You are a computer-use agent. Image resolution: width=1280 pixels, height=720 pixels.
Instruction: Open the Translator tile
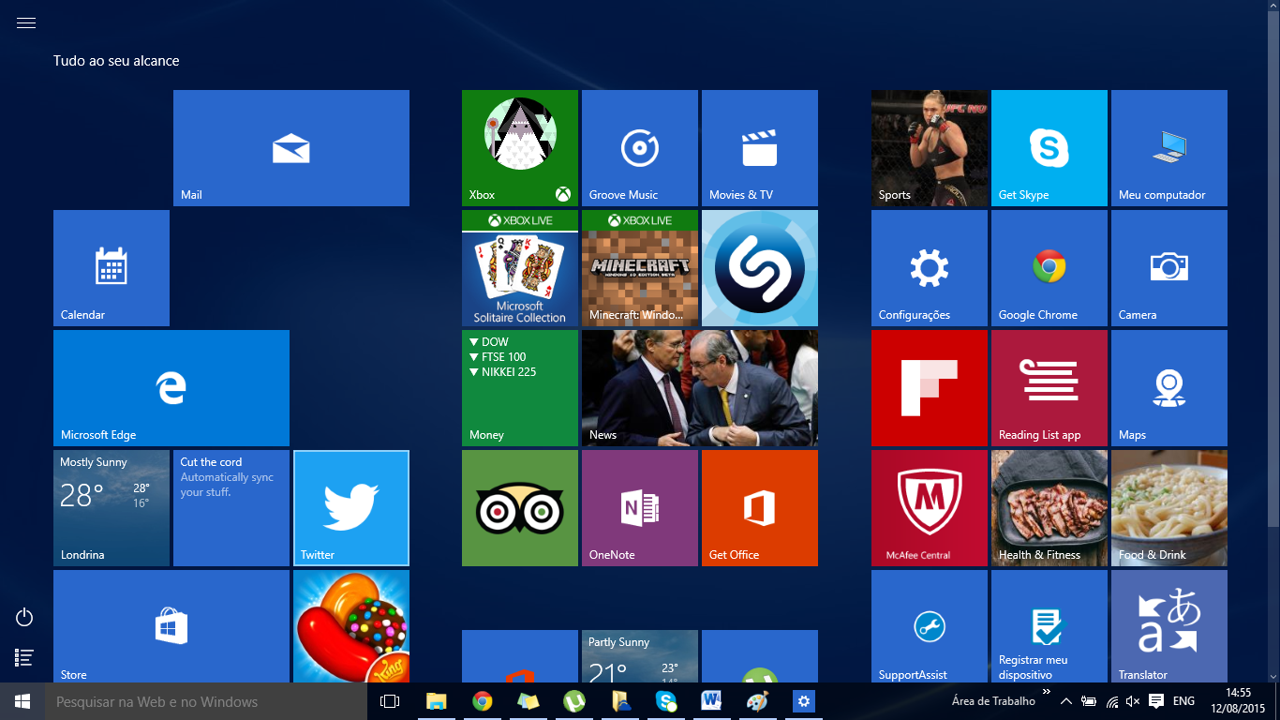[1169, 626]
